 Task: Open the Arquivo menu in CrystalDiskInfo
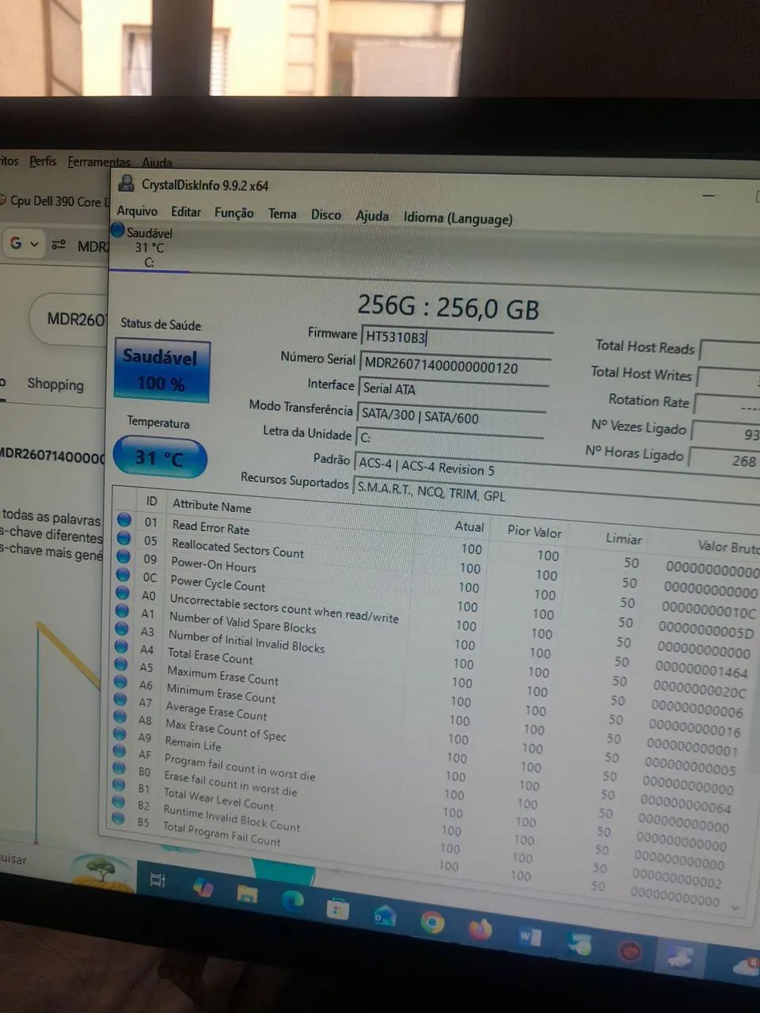tap(137, 211)
